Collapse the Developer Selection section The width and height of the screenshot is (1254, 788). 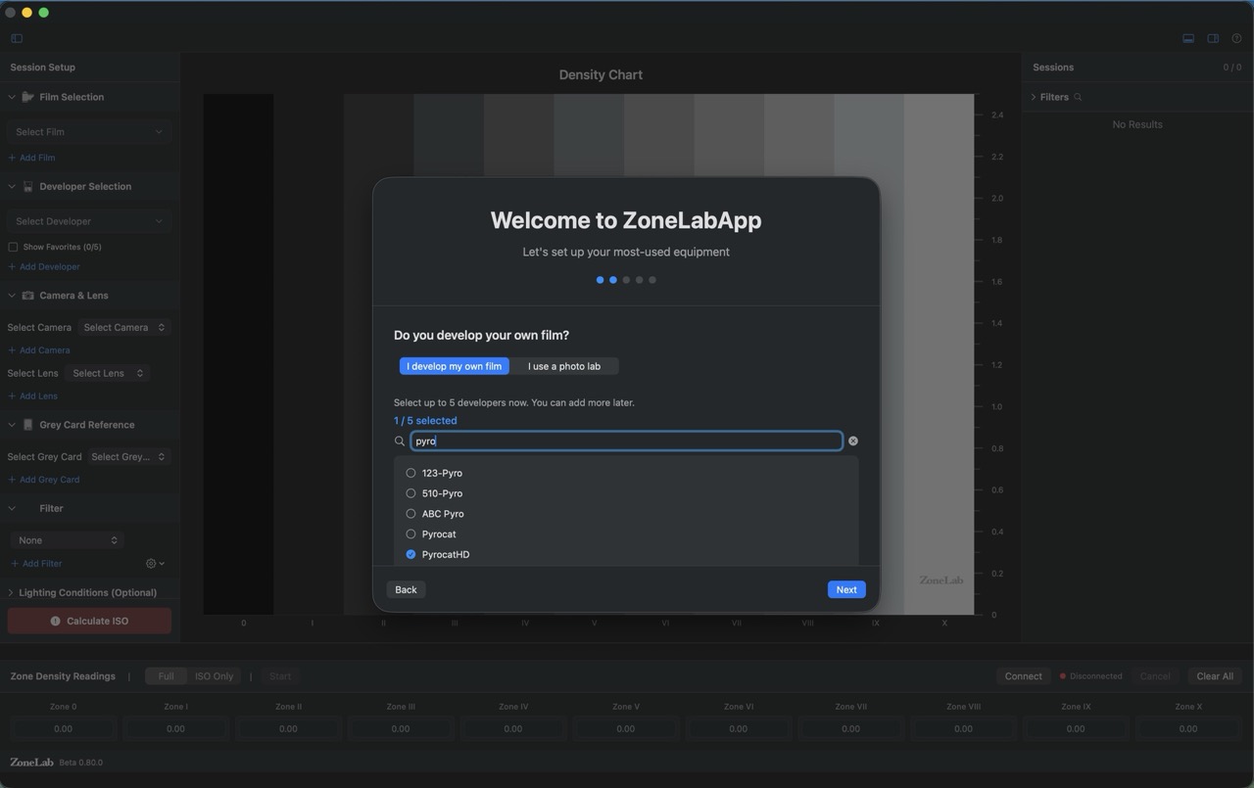(12, 186)
